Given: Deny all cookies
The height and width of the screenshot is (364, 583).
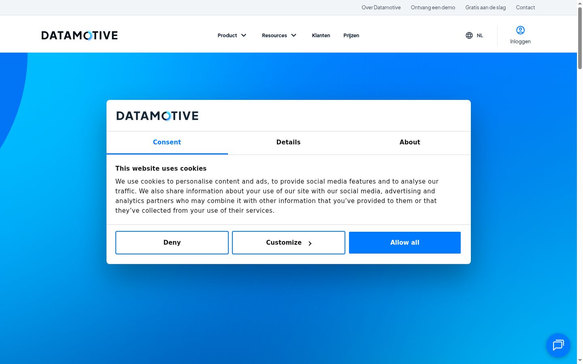Looking at the screenshot, I should pyautogui.click(x=172, y=243).
